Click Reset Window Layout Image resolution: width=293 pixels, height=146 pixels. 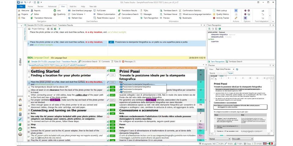pos(104,18)
